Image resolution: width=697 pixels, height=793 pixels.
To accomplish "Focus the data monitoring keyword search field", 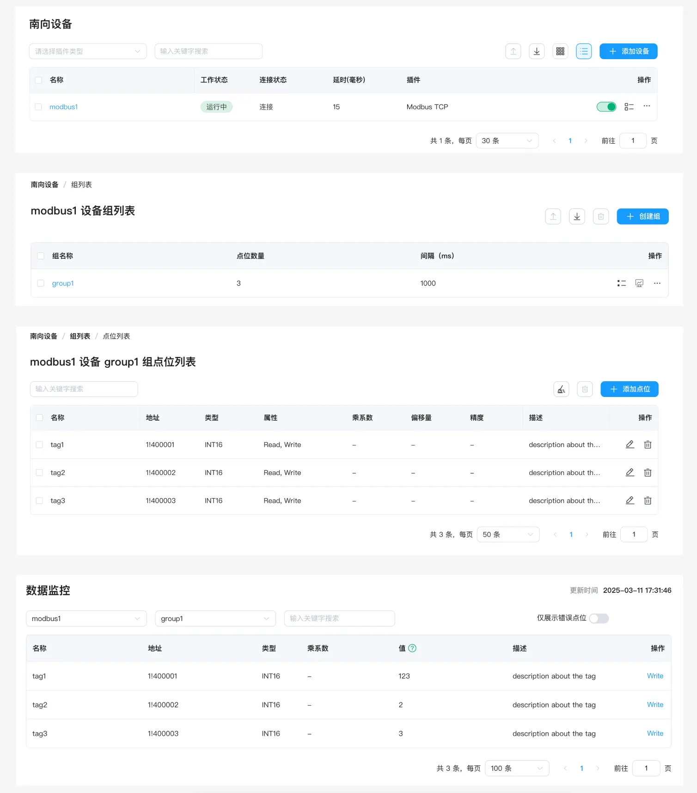I will point(339,618).
